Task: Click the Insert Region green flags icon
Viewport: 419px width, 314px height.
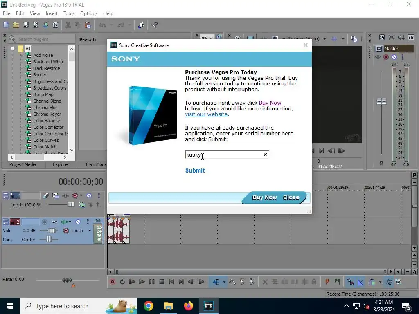Action: coord(337,282)
